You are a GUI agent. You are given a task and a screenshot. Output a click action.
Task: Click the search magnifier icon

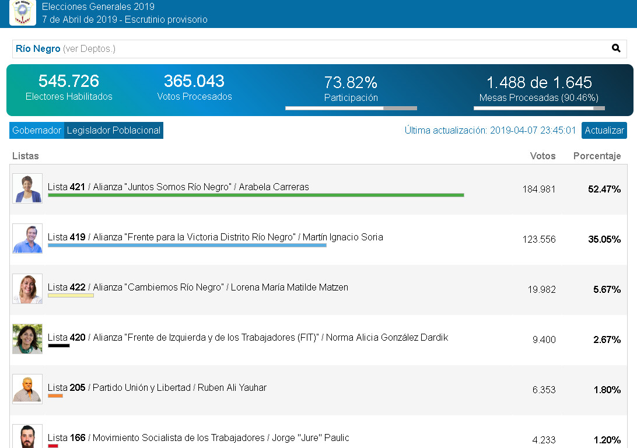tap(616, 48)
